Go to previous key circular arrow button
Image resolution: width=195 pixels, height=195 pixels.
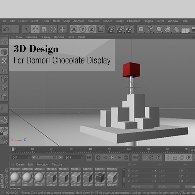[x=98, y=158]
